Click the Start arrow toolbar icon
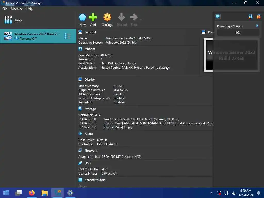Viewport: 264px width, 198px height. pyautogui.click(x=134, y=17)
